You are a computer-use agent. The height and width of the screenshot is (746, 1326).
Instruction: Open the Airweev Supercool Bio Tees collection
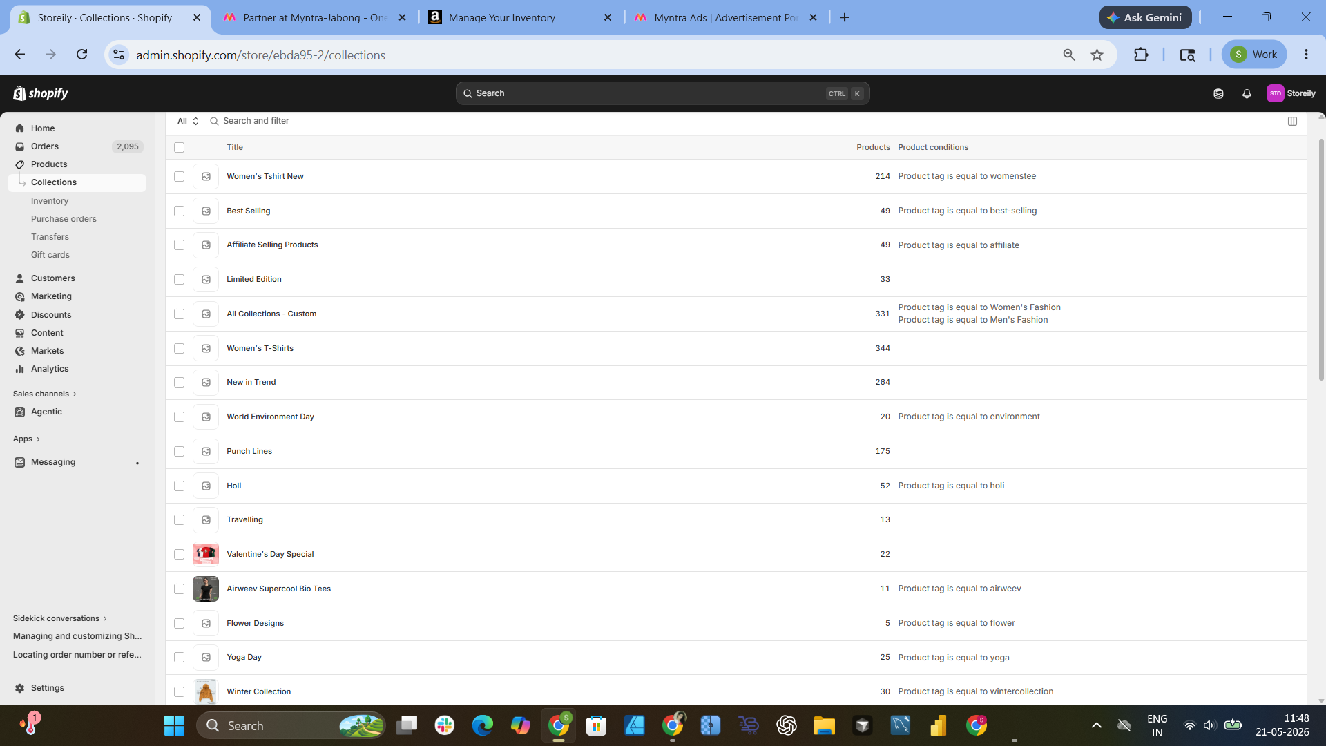coord(278,589)
